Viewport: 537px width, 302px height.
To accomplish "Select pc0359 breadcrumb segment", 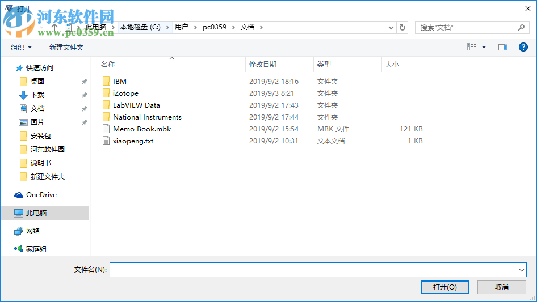I will 215,27.
